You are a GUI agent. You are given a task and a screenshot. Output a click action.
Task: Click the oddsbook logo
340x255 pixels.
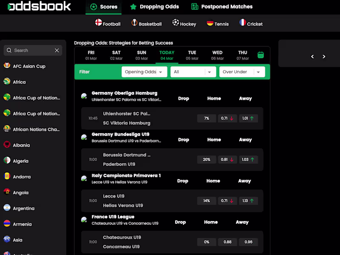(x=39, y=6)
